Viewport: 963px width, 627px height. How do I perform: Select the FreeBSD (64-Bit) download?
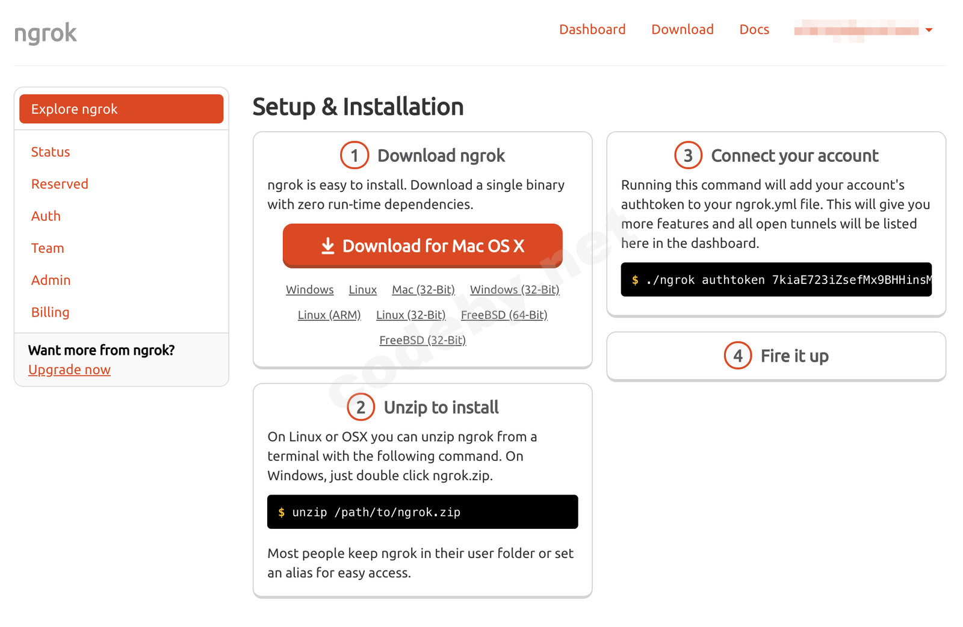pyautogui.click(x=504, y=315)
